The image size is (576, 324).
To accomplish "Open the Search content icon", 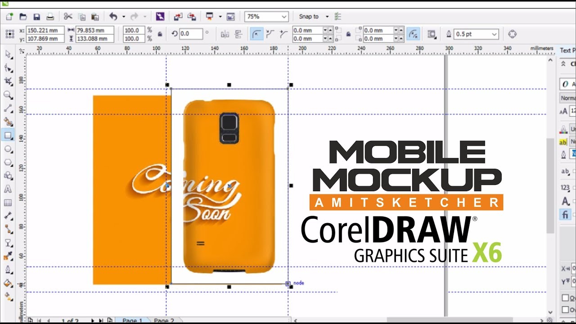I will (x=160, y=17).
